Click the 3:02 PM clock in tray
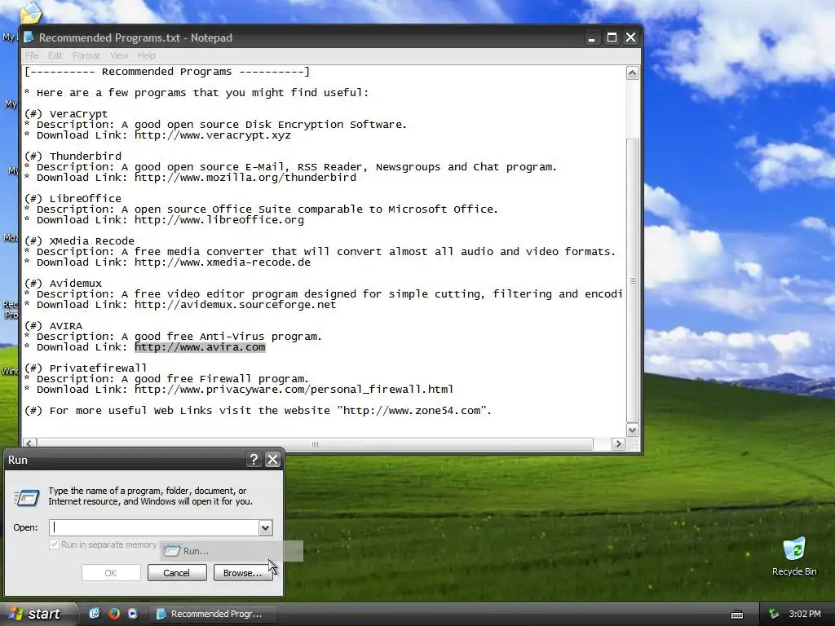This screenshot has width=835, height=626. click(x=805, y=614)
